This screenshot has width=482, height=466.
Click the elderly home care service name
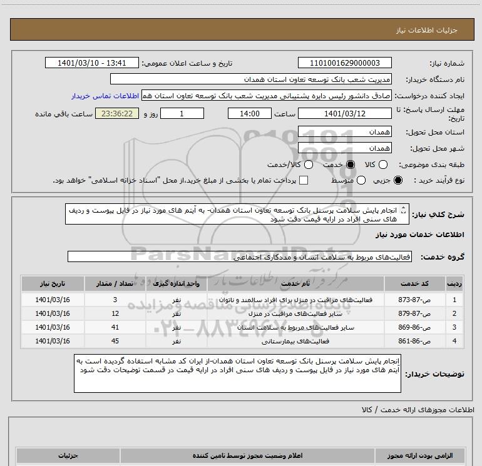pyautogui.click(x=295, y=300)
